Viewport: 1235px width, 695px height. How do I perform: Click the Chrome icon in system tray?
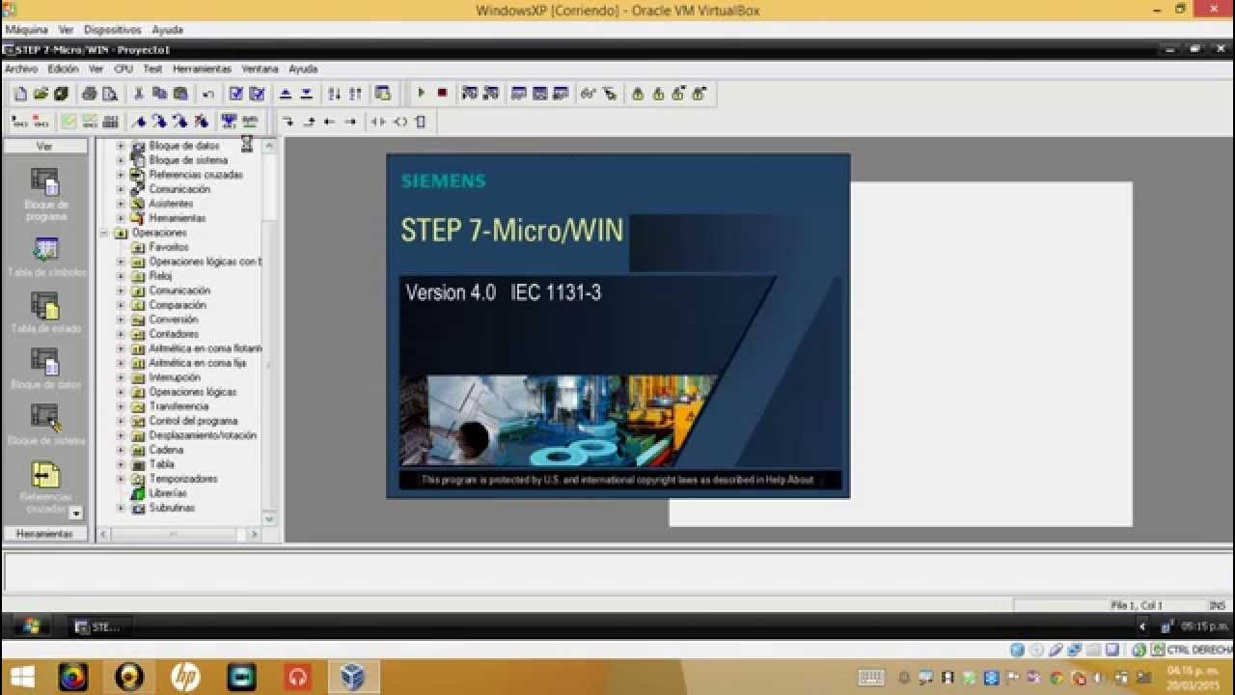1057,678
